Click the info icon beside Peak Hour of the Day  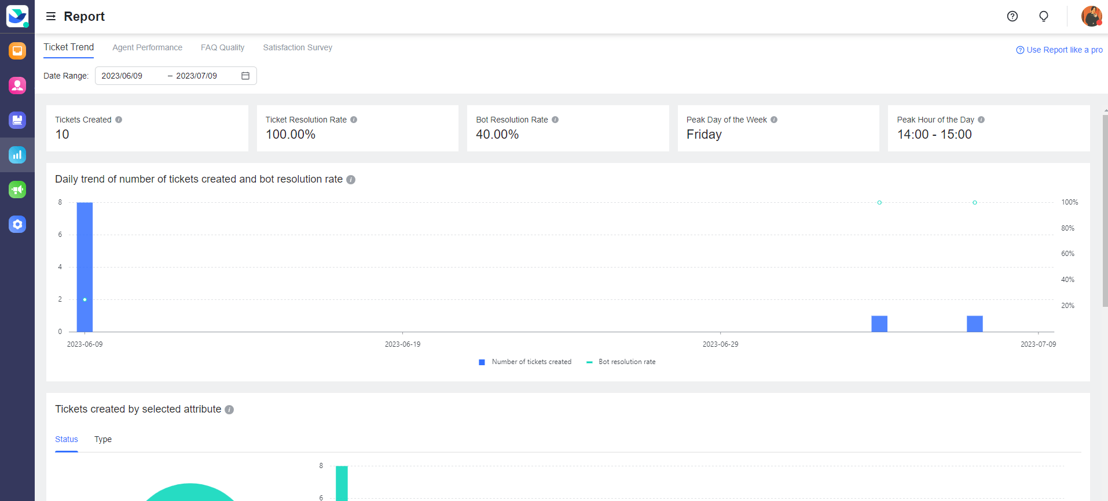(981, 120)
